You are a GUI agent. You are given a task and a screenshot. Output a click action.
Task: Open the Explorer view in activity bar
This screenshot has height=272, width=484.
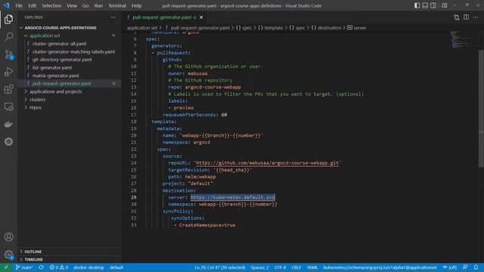pyautogui.click(x=8, y=20)
